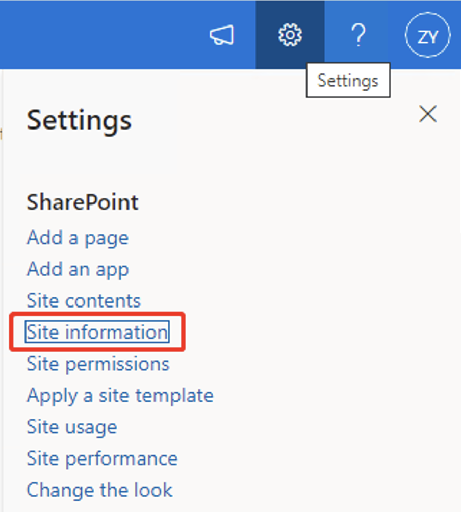View Site usage

tap(72, 427)
